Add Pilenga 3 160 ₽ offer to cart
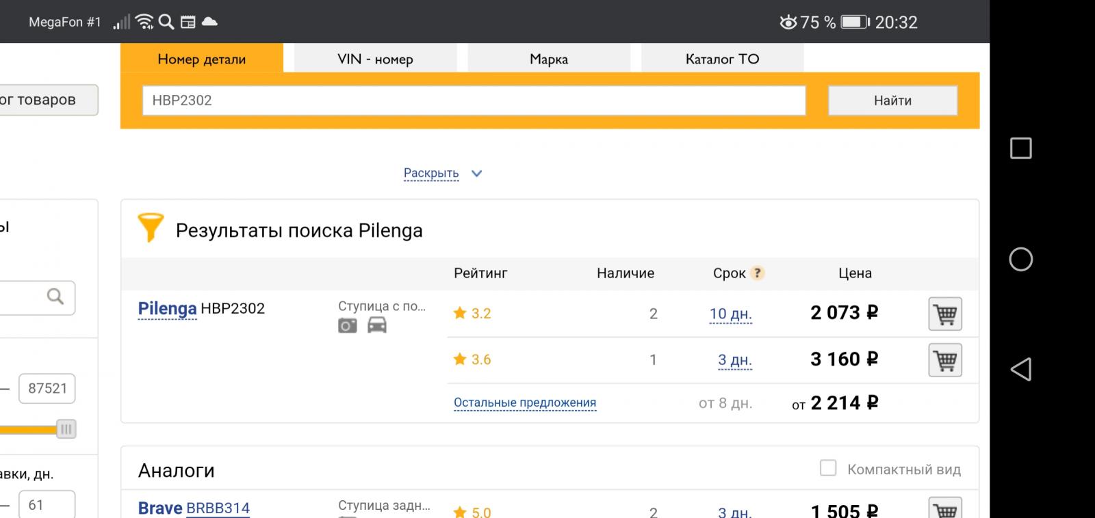This screenshot has height=518, width=1095. coord(945,360)
